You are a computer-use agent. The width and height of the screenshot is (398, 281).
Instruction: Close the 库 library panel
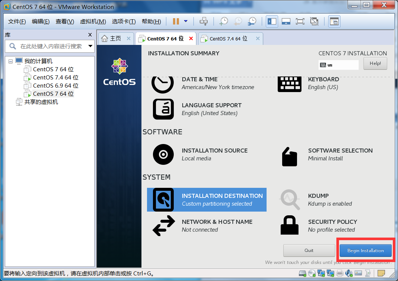tap(90, 35)
